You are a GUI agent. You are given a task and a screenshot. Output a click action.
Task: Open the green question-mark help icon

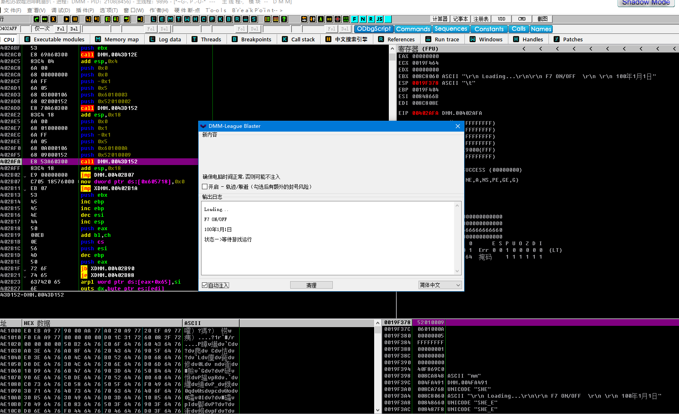click(284, 19)
